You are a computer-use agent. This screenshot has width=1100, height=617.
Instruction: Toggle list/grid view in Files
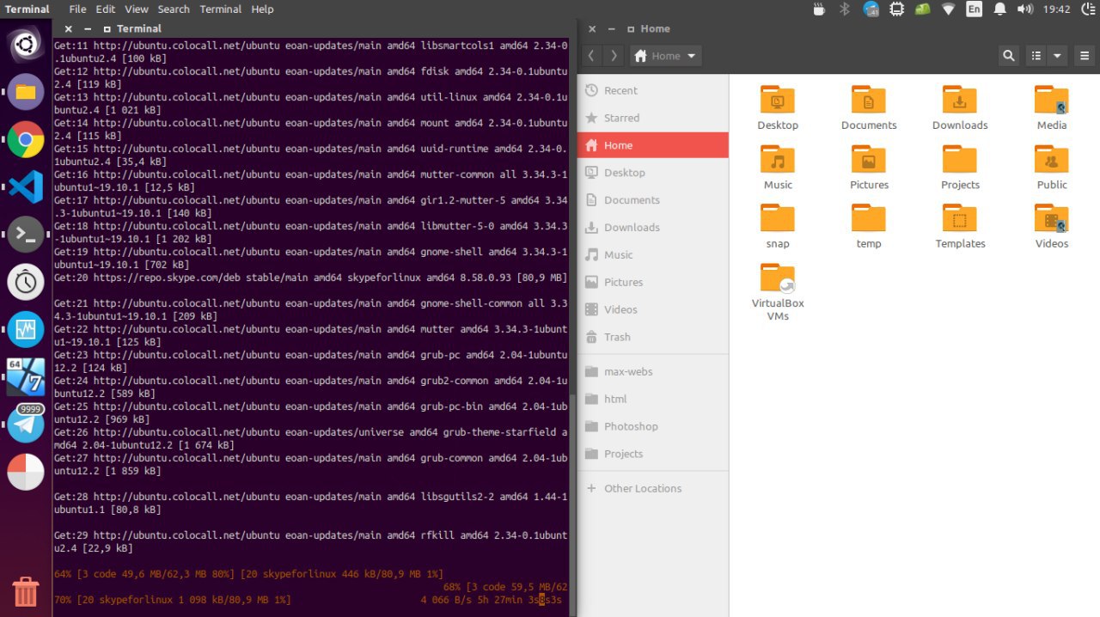[x=1036, y=56]
